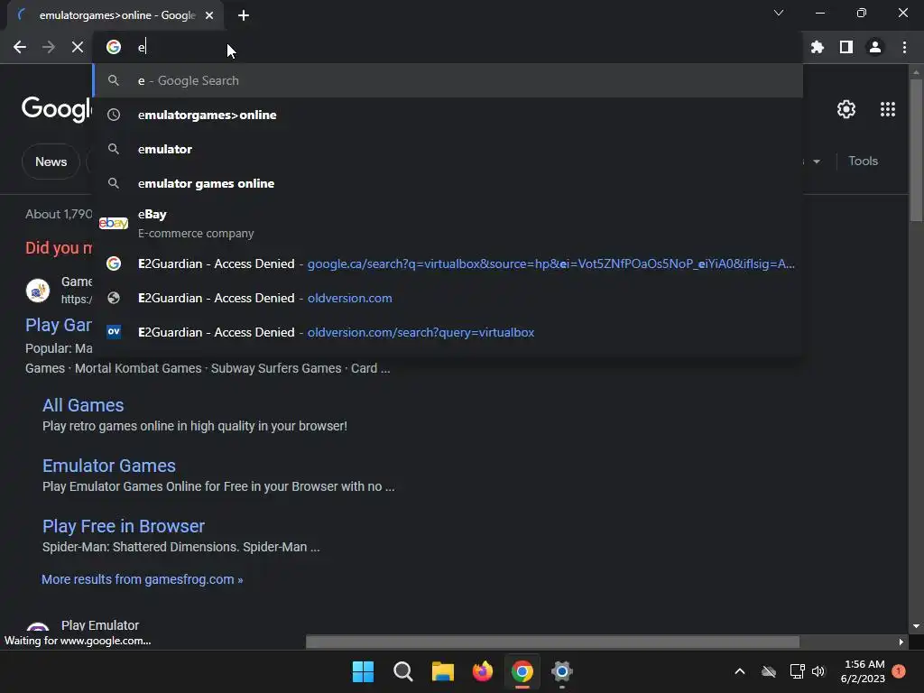The width and height of the screenshot is (924, 693).
Task: Click the Google logo
Action: pos(57,109)
